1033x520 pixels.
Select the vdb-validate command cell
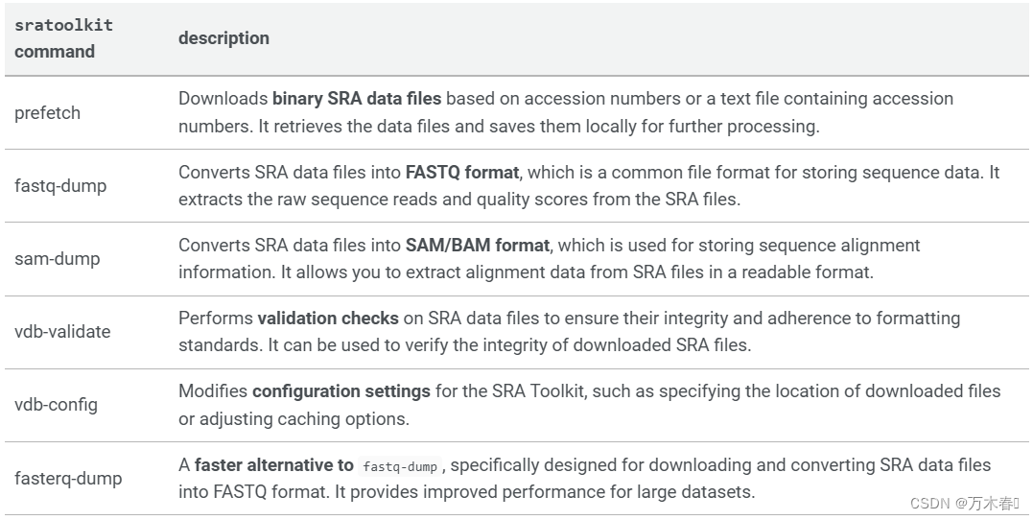(x=62, y=332)
